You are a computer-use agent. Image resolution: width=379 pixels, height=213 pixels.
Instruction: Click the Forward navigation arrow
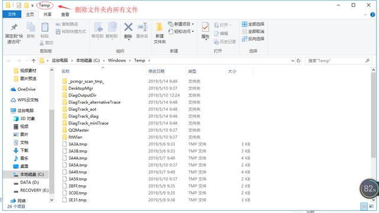[x=19, y=60]
